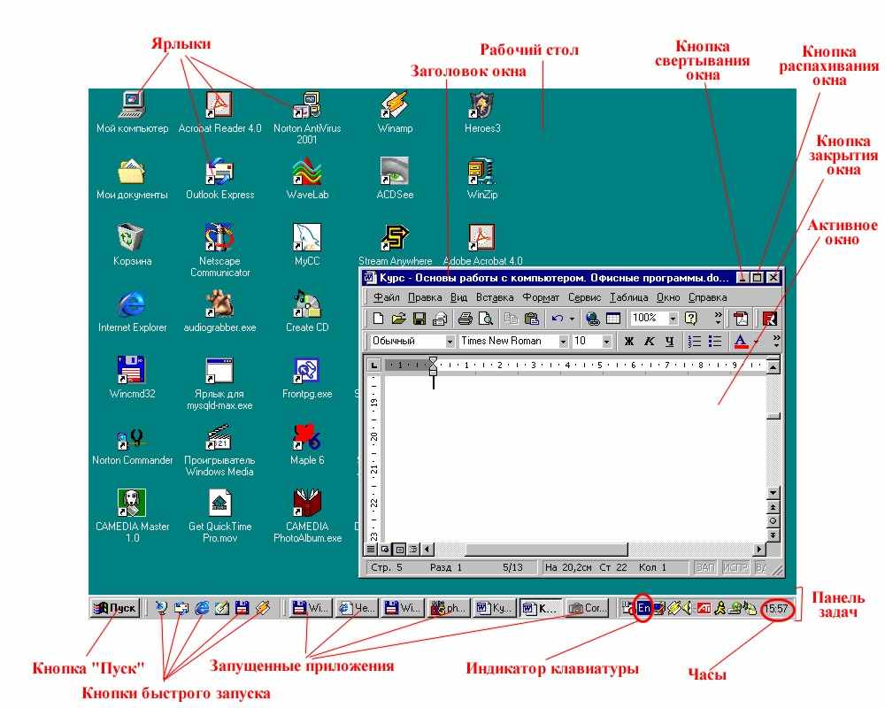Click the taskbar clock 15:57
The image size is (885, 708).
click(x=777, y=609)
